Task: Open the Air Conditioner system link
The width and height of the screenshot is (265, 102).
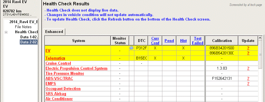Action: click(59, 99)
